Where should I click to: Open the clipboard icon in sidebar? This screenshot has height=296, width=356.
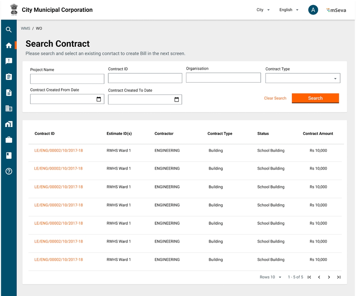click(9, 77)
